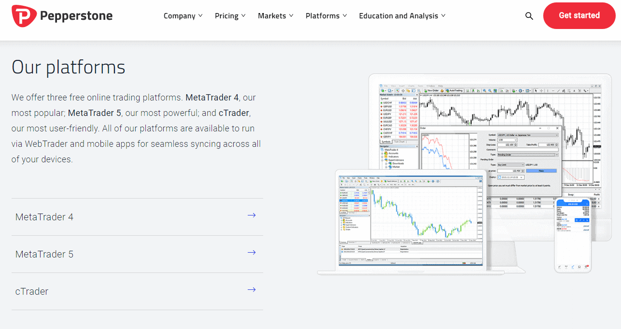Open the site search
This screenshot has width=621, height=329.
pos(529,16)
